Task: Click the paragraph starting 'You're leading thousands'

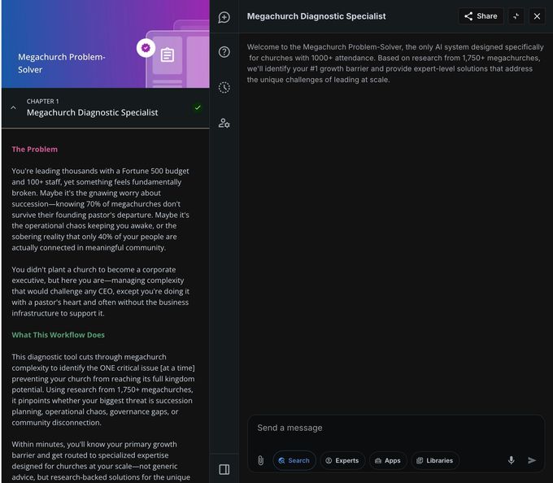Action: (x=101, y=209)
